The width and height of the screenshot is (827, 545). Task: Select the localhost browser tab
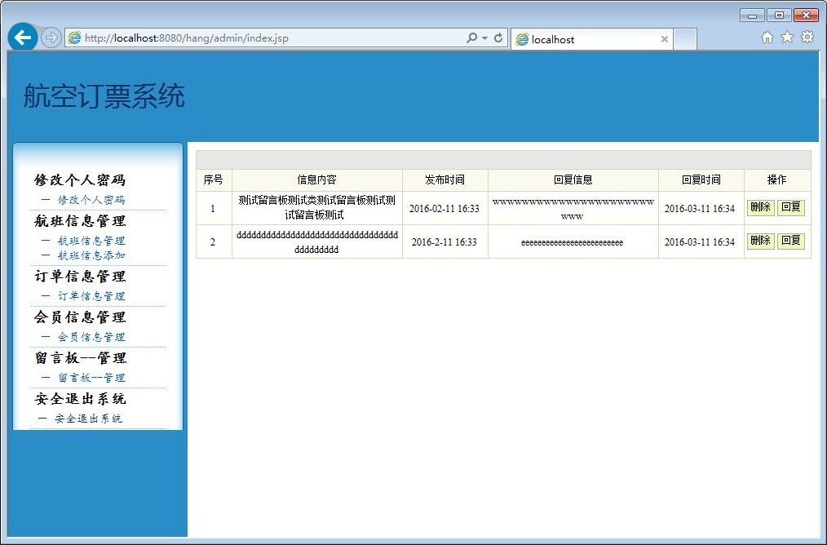591,39
